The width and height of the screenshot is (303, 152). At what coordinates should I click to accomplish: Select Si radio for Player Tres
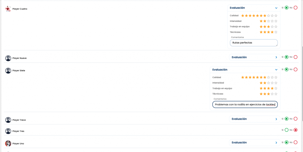[286, 130]
